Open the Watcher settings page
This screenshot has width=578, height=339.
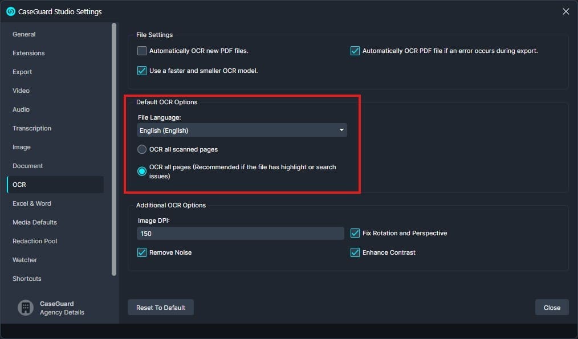point(25,260)
